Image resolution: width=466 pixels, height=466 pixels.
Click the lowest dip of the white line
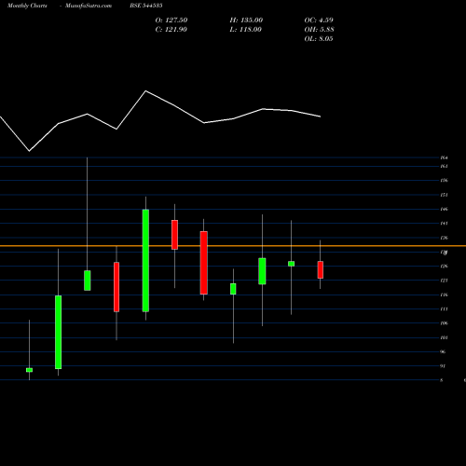click(x=29, y=151)
